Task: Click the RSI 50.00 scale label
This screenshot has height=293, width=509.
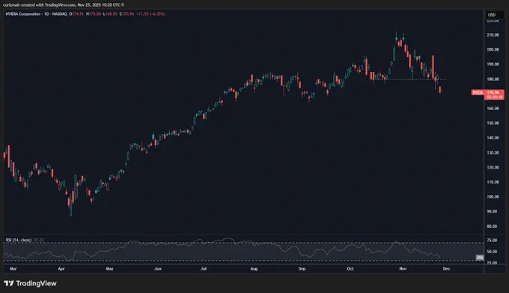Action: click(x=492, y=252)
